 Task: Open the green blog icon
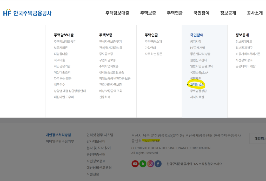click(143, 164)
